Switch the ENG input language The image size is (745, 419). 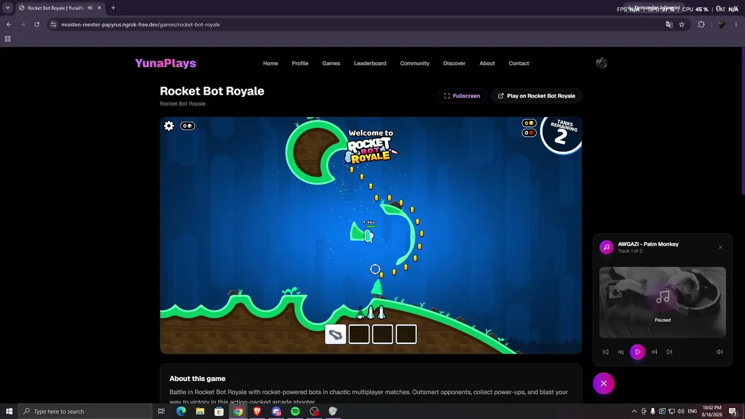(692, 411)
